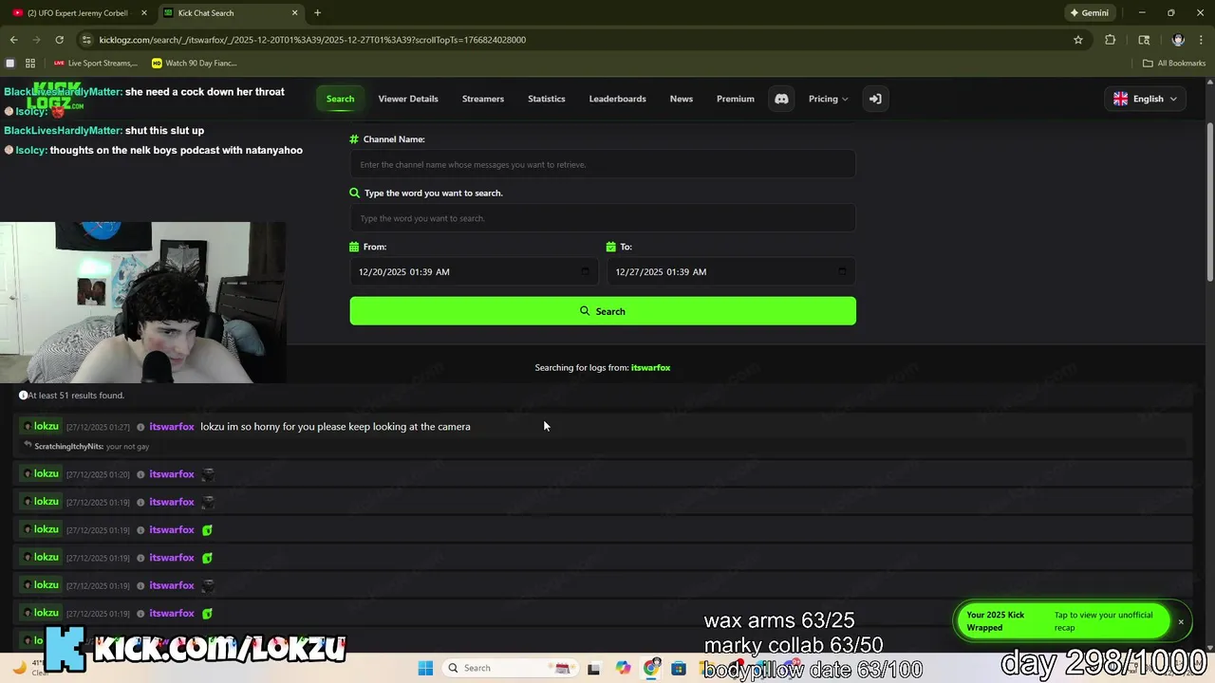This screenshot has width=1215, height=683.
Task: Open new browser tab
Action: coord(317,13)
